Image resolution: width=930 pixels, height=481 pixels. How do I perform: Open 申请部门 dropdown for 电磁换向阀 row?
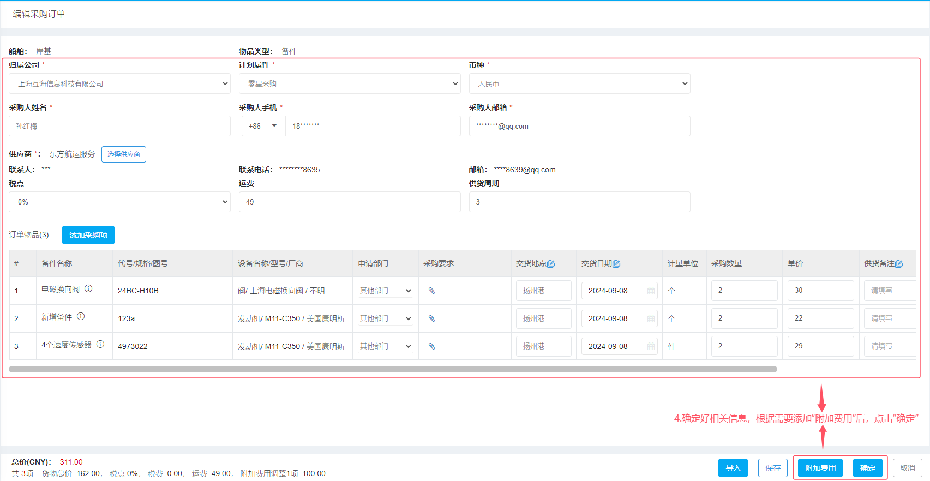(385, 291)
